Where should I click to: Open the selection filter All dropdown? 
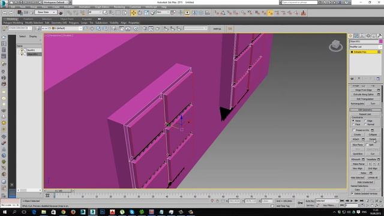click(95, 12)
